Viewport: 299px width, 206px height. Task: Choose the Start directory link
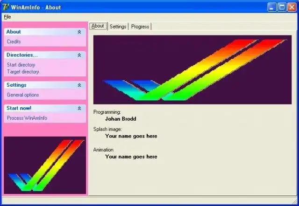[21, 65]
